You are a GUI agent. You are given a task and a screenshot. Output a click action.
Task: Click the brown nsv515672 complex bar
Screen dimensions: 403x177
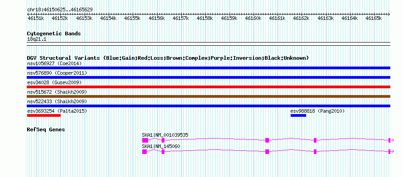point(208,96)
